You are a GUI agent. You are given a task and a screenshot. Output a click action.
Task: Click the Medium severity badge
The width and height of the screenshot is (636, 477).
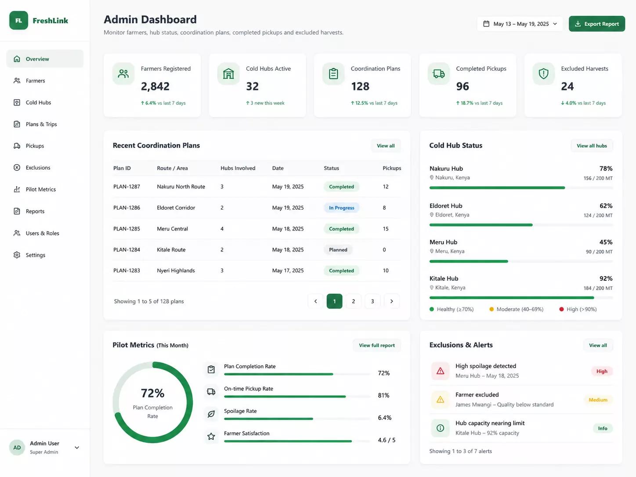point(598,400)
